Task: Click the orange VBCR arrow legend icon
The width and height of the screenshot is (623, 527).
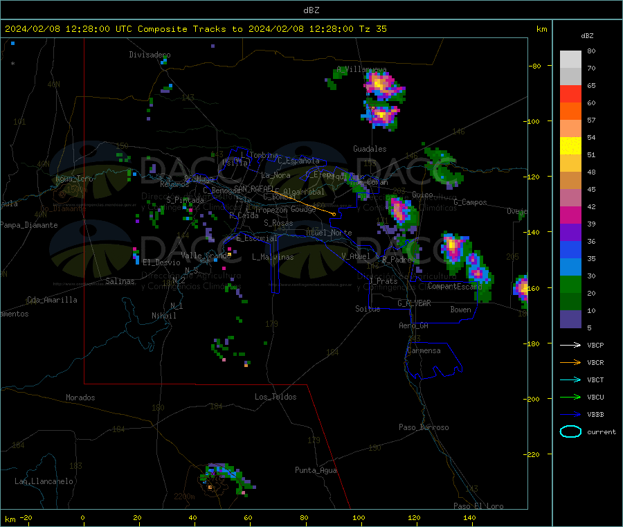Action: [x=570, y=362]
